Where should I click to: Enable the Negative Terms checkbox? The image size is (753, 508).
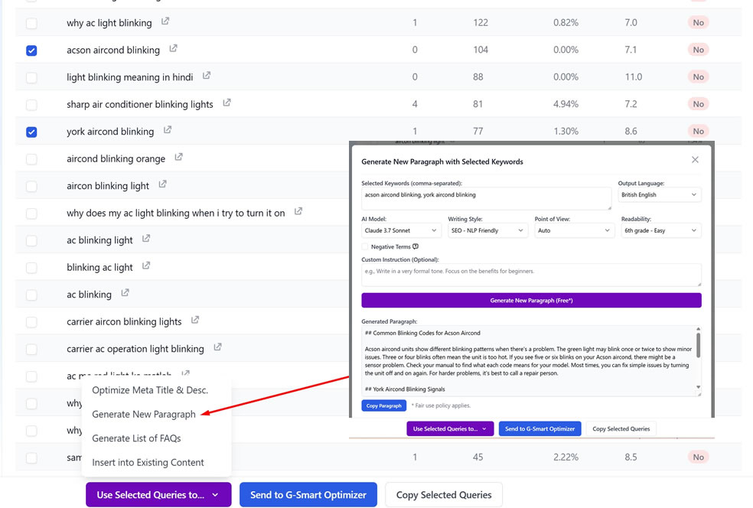(365, 247)
